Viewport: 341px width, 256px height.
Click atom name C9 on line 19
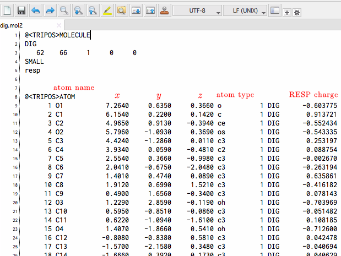tap(59, 194)
